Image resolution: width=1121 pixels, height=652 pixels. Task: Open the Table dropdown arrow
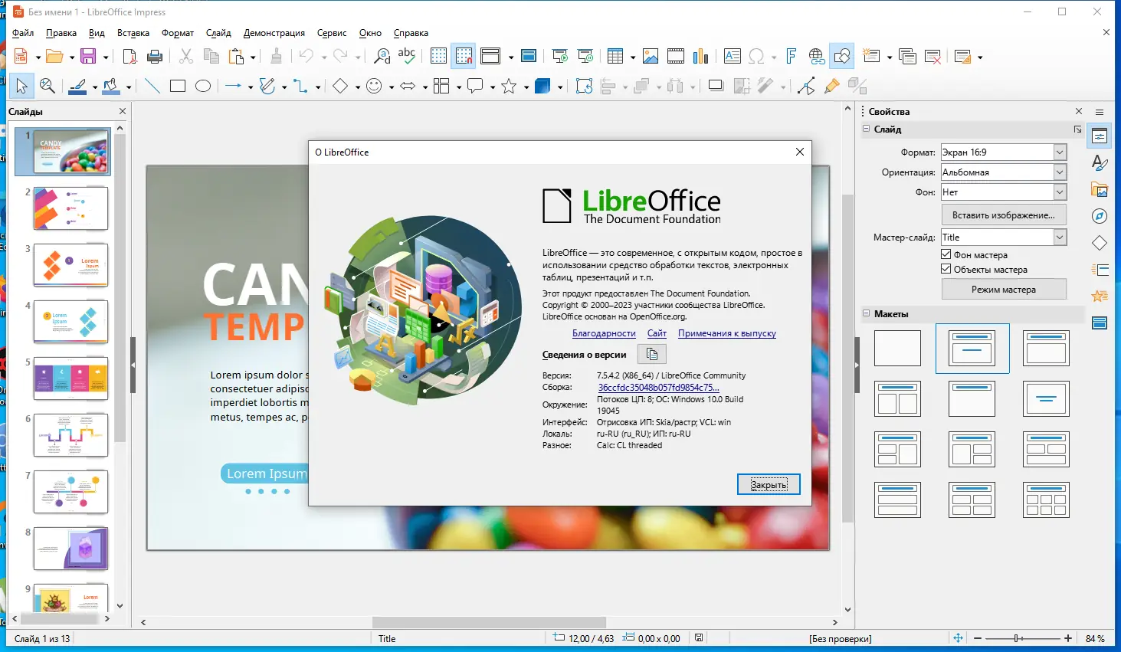click(633, 57)
